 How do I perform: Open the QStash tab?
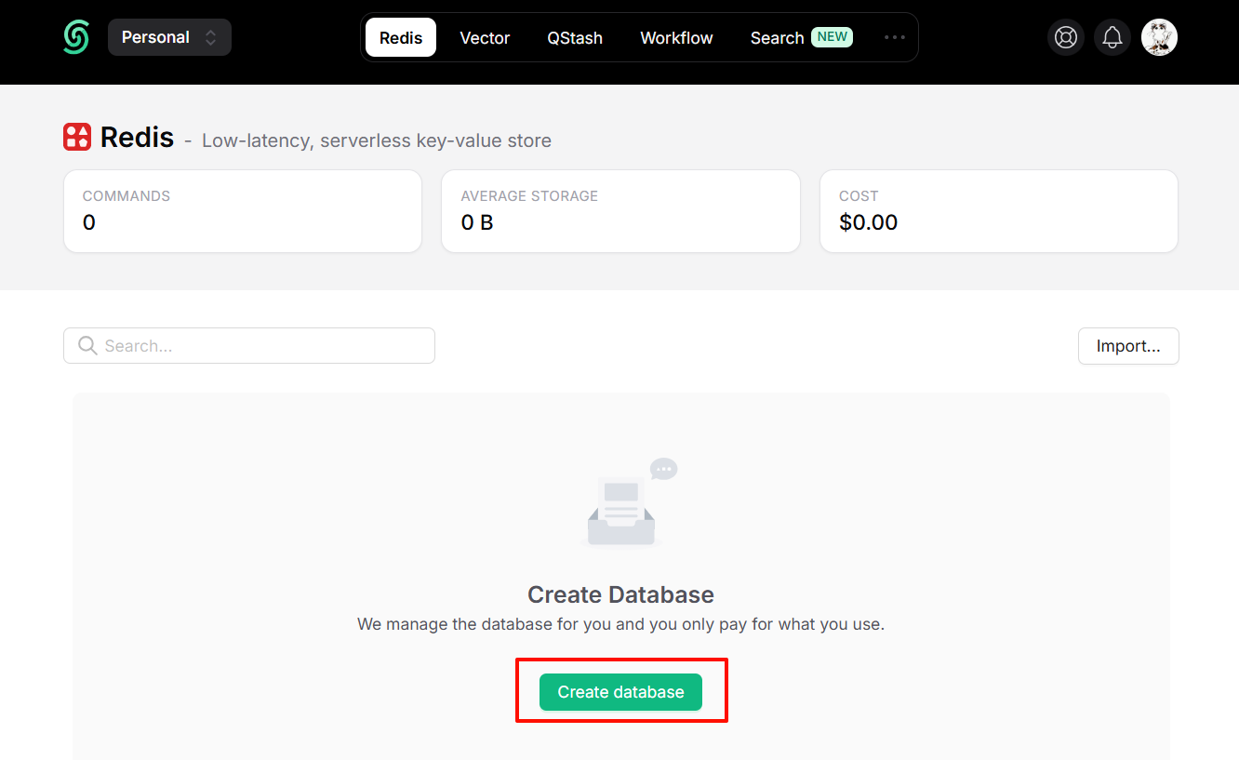[x=575, y=37]
